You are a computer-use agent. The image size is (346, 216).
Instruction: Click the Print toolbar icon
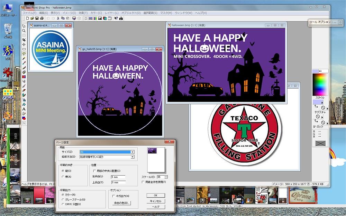pyautogui.click(x=42, y=18)
